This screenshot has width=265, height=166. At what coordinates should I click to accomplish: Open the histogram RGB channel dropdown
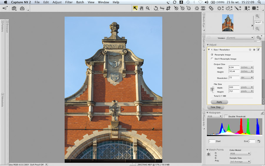(214, 116)
